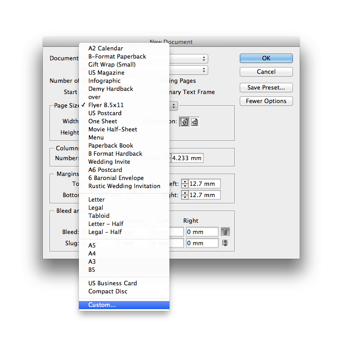Pick A5 page size

click(x=124, y=245)
